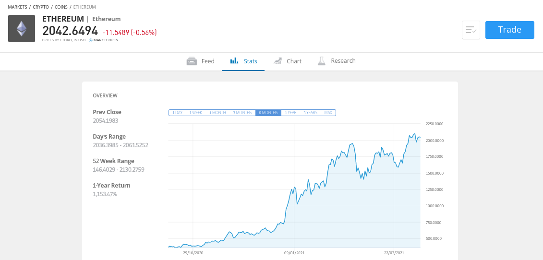Screen dimensions: 543x260
Task: Click the 750.0000 price axis label
Action: click(434, 223)
